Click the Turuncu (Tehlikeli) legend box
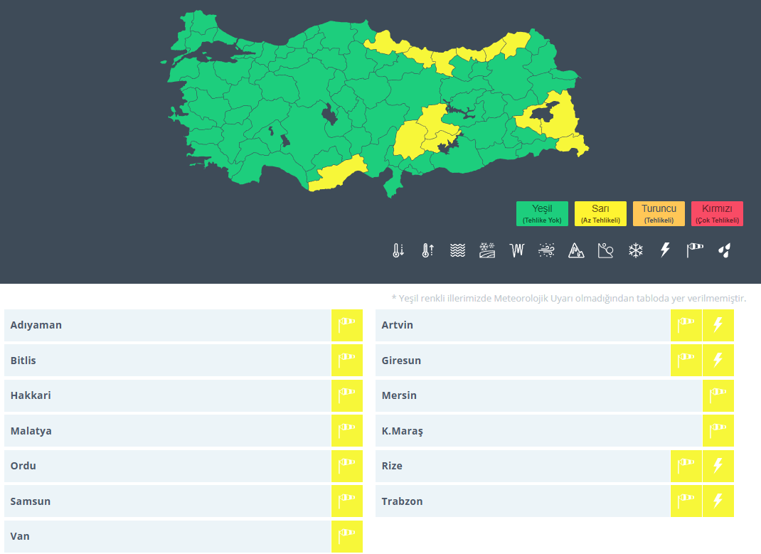 point(659,213)
